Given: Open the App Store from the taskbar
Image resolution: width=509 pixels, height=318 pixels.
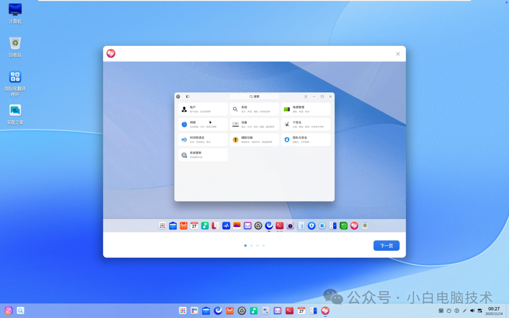Looking at the screenshot, I should [x=230, y=310].
